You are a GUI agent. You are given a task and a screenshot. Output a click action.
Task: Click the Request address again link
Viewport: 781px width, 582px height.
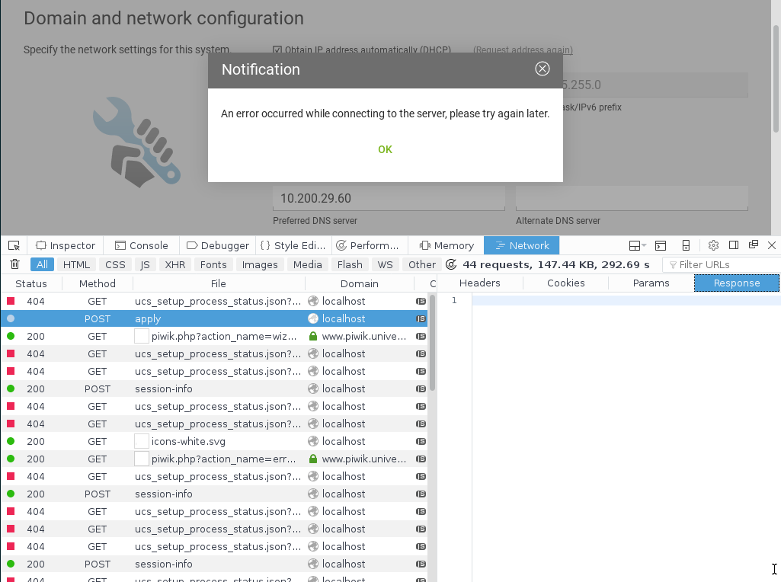[x=523, y=50]
